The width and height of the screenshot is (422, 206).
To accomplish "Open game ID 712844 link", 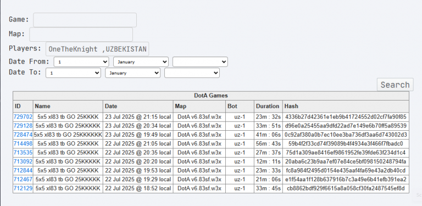I will 23,170.
